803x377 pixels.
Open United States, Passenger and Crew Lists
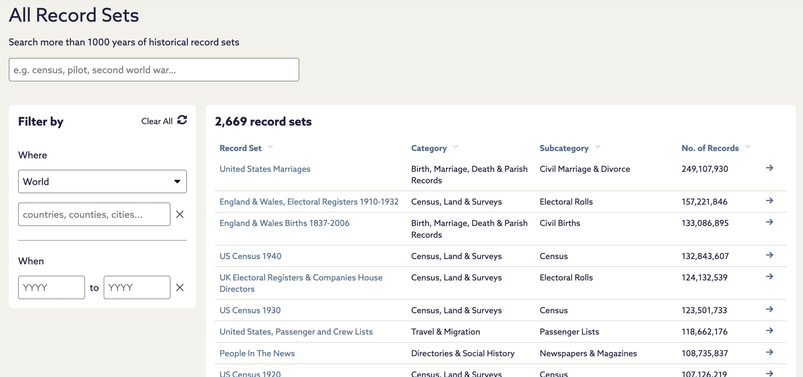pos(296,332)
